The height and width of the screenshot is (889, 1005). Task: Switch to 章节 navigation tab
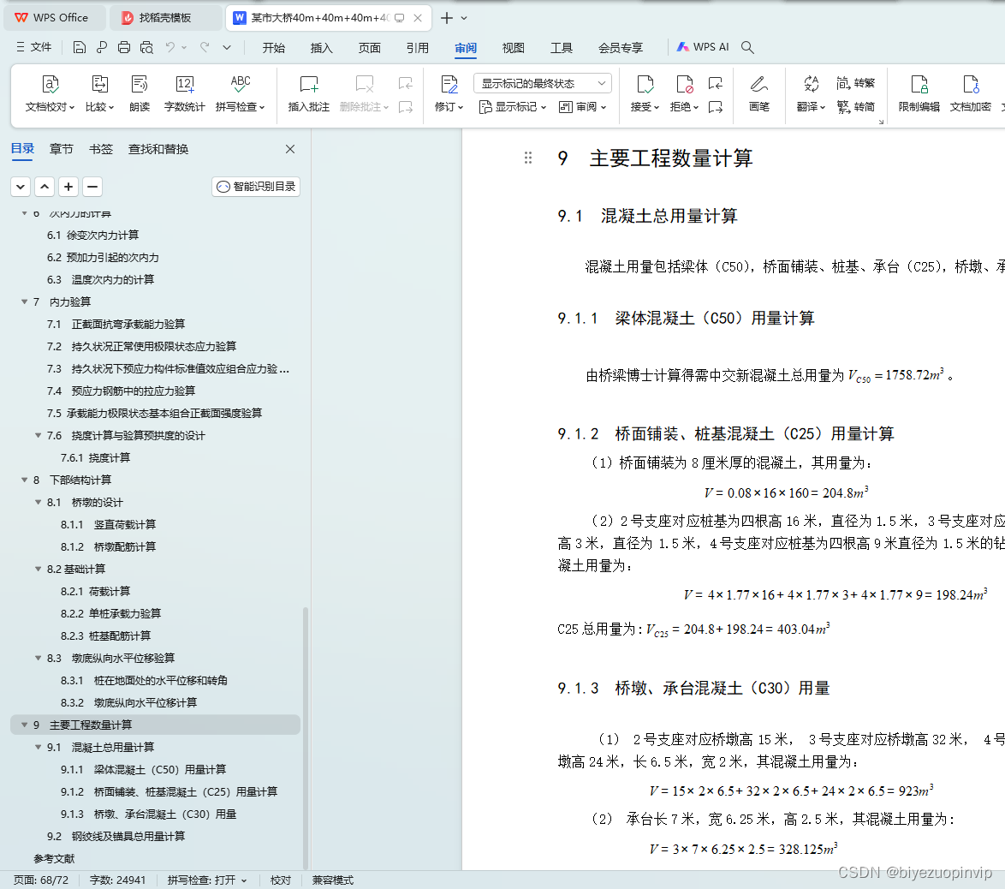coord(61,149)
